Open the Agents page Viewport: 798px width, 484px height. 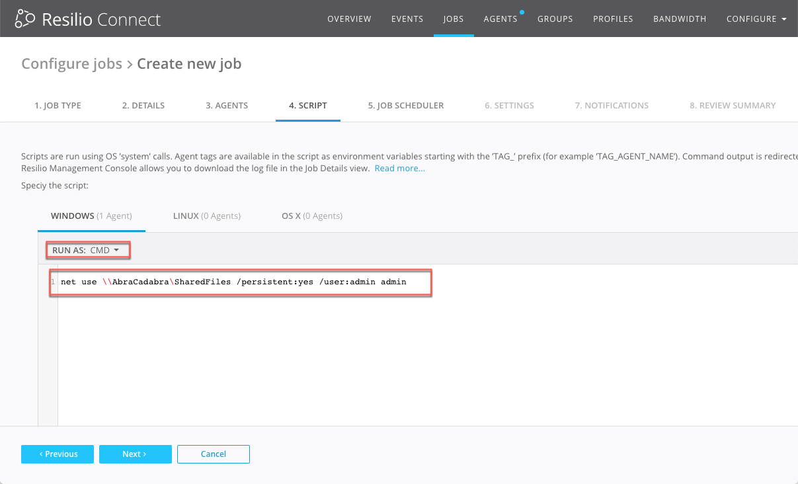coord(500,19)
